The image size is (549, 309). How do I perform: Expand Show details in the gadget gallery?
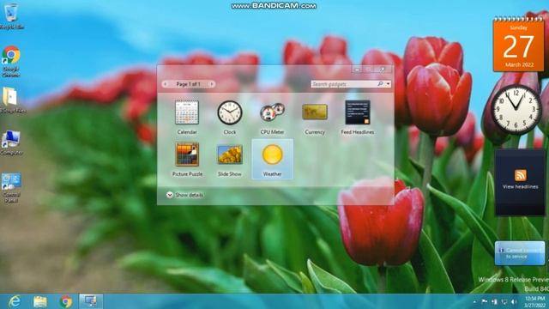tap(185, 195)
